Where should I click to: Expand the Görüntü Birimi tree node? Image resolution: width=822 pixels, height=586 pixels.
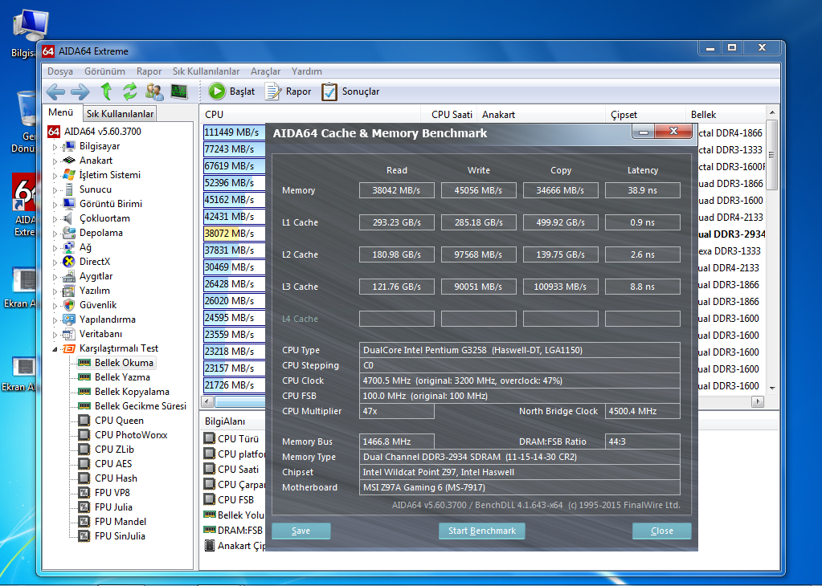pos(55,205)
